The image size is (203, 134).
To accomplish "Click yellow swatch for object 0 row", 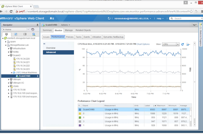I will pyautogui.click(x=80, y=113).
